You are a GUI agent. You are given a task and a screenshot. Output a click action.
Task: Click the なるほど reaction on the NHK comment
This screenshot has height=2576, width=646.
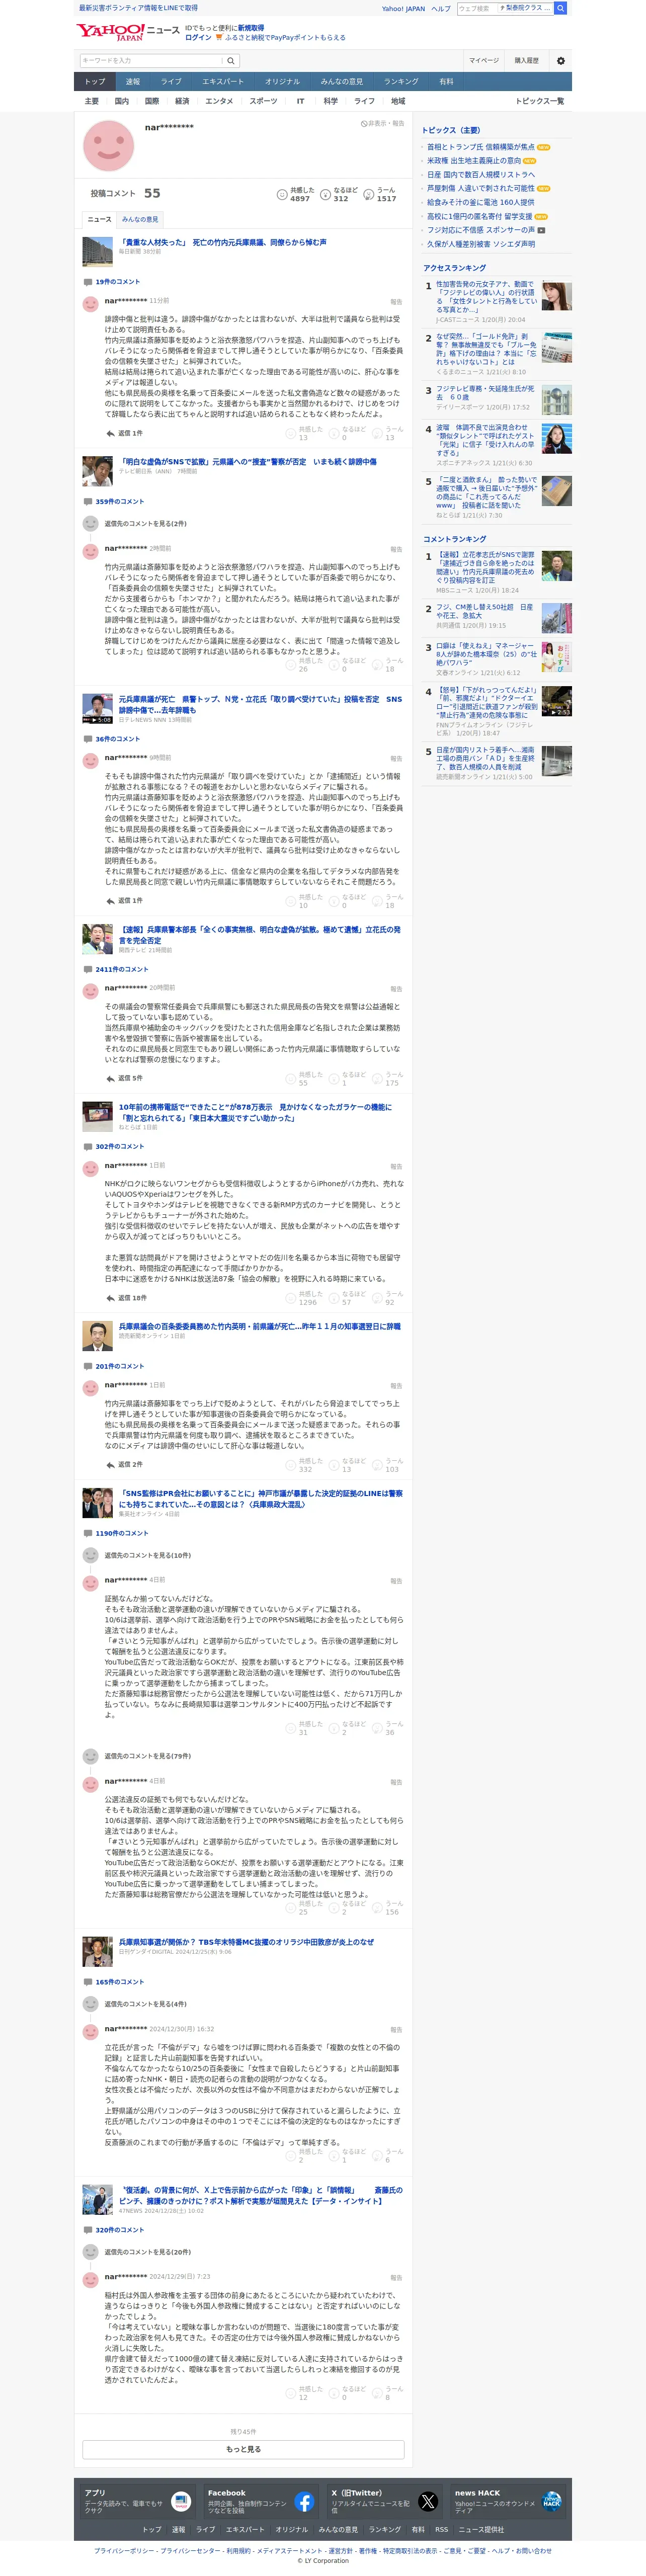click(348, 1298)
